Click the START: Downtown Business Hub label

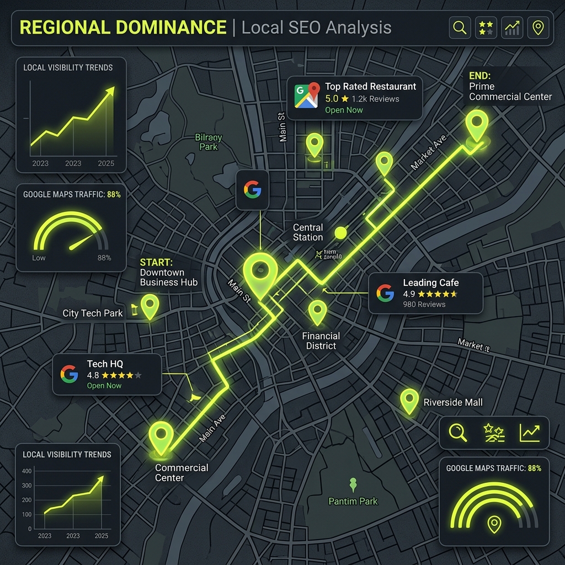coord(169,273)
